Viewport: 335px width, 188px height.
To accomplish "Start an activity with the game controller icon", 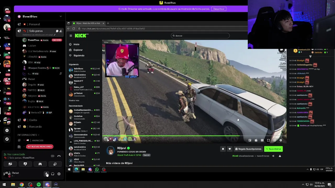I will pyautogui.click(x=40, y=164).
